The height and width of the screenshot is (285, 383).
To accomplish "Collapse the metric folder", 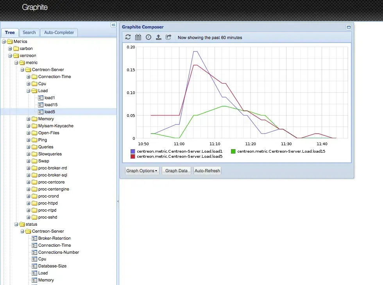I will pyautogui.click(x=16, y=63).
